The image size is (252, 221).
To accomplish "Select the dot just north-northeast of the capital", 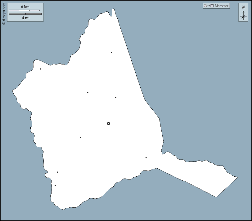I will pos(116,98).
